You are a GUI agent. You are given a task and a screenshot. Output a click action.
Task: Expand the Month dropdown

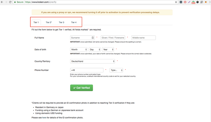click(79, 50)
